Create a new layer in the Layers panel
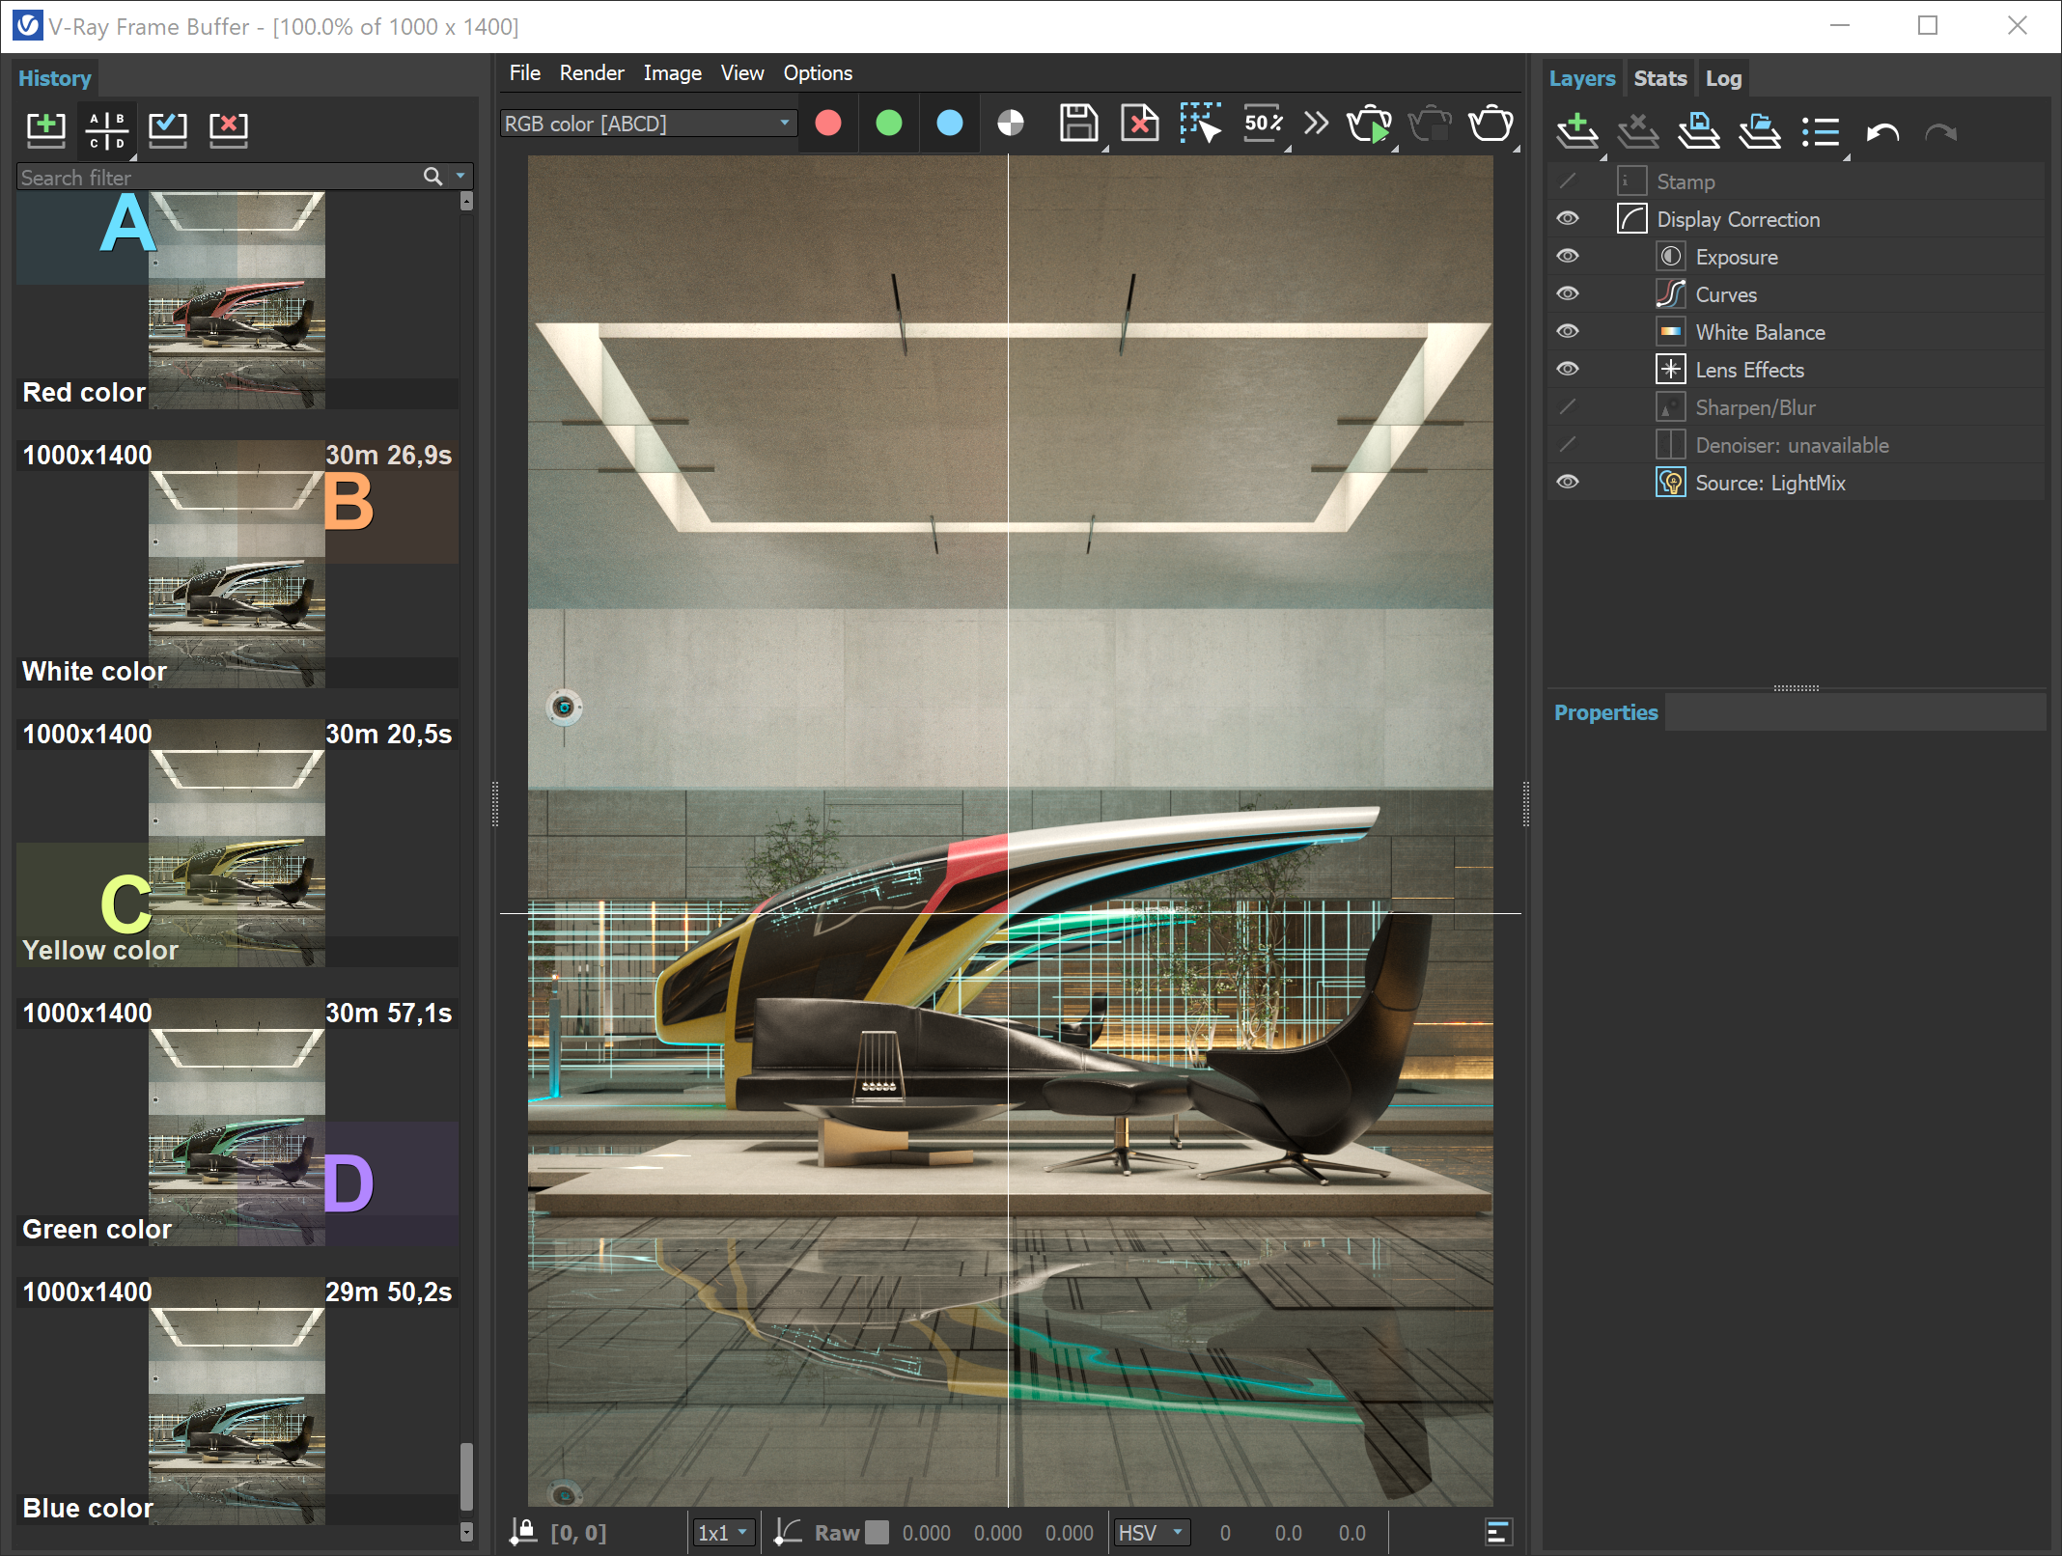Image resolution: width=2062 pixels, height=1556 pixels. pyautogui.click(x=1577, y=130)
